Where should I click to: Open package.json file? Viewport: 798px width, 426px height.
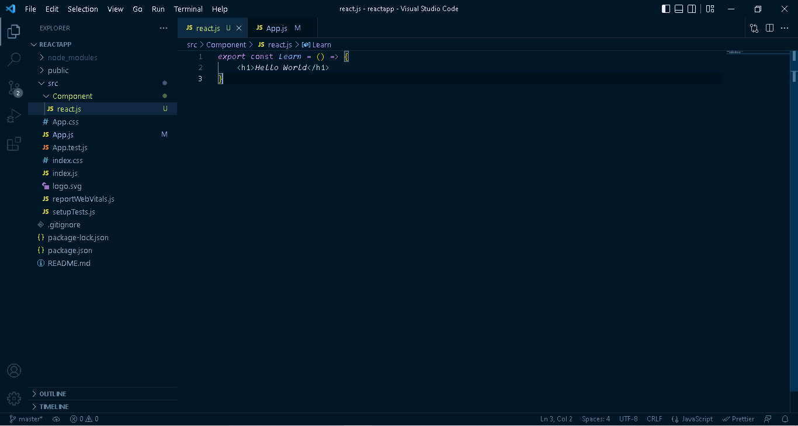(x=102, y=250)
